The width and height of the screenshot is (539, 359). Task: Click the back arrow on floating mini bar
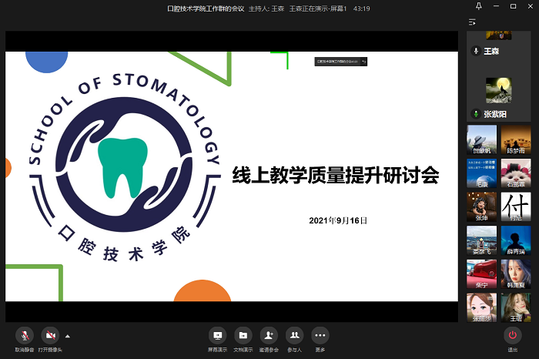(x=363, y=61)
